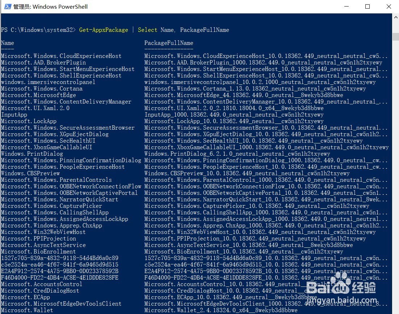399x314 pixels.
Task: Click Microsoft.Windows.OOBENetworkConnectionFlow name entry
Action: [71, 187]
